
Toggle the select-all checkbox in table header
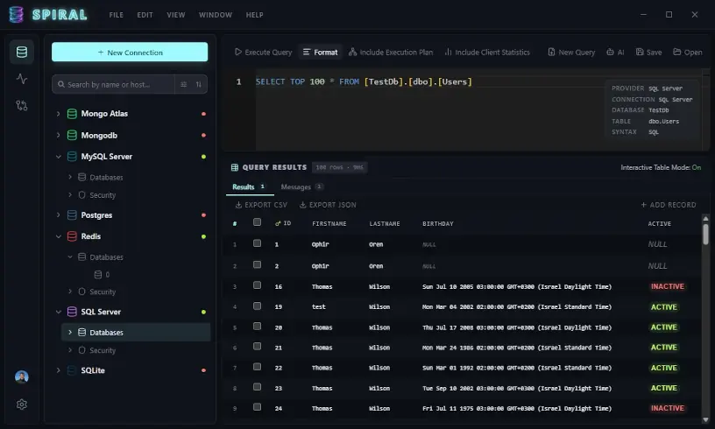[258, 222]
